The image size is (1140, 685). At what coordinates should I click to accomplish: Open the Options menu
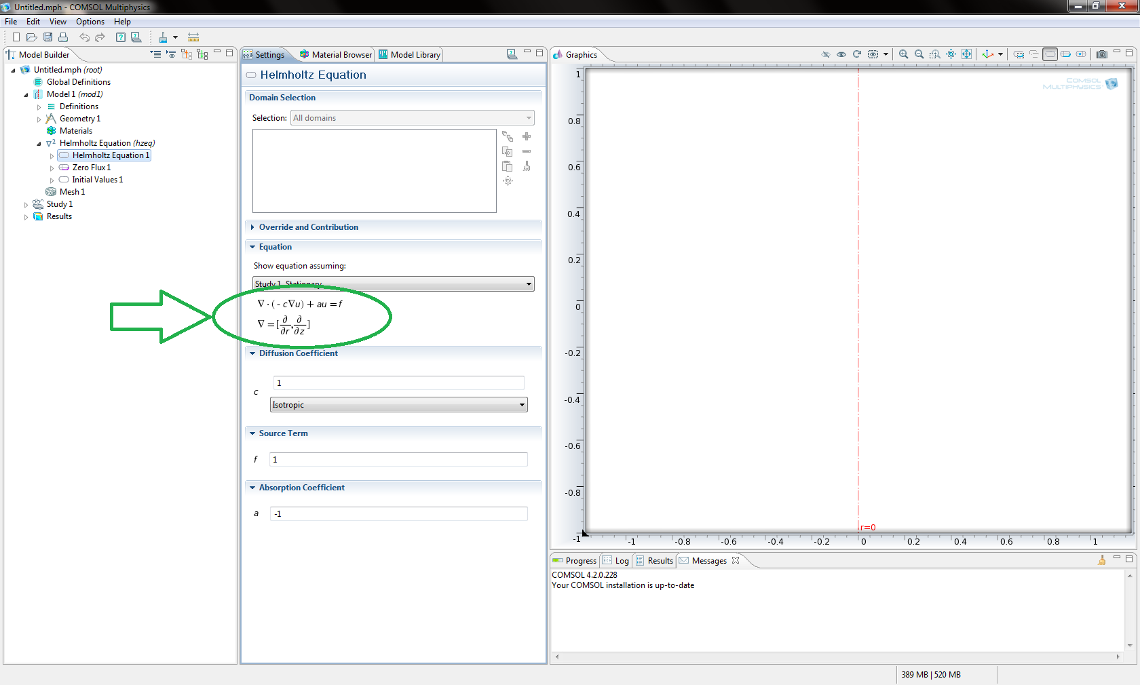pyautogui.click(x=90, y=22)
